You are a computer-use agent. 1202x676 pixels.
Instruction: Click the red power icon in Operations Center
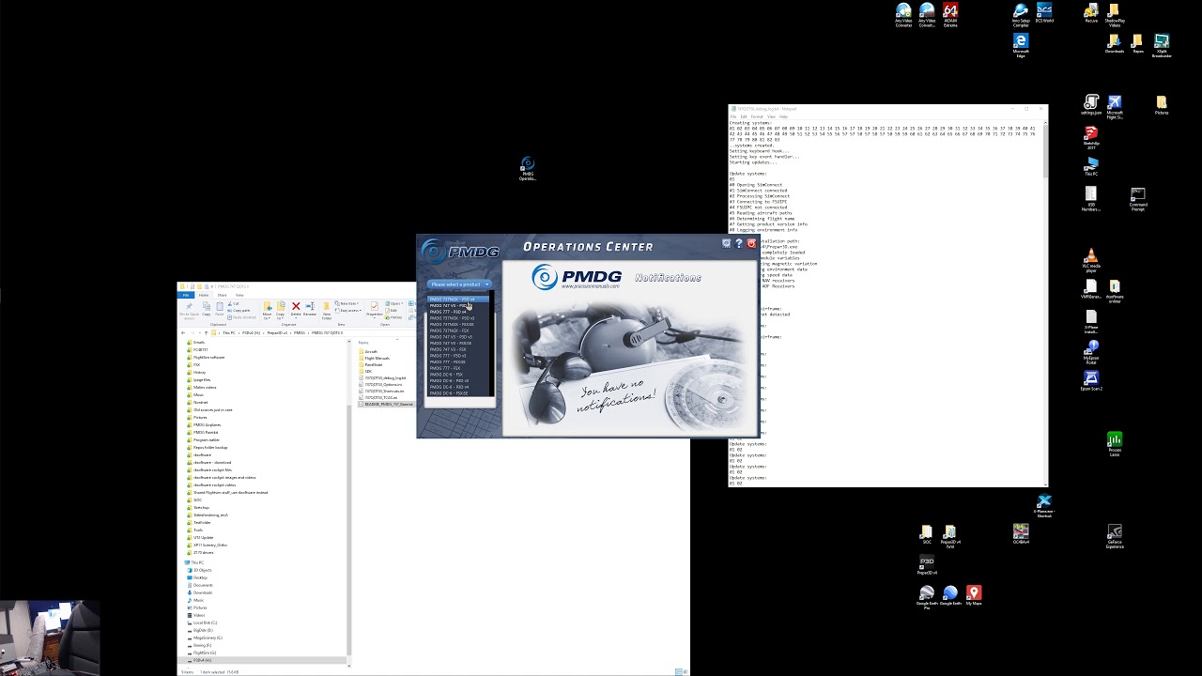click(751, 243)
